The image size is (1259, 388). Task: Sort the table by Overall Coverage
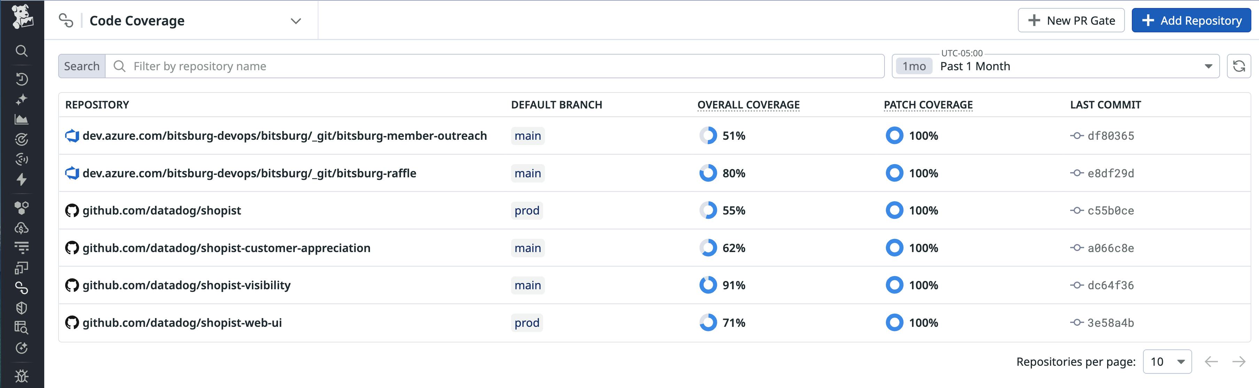(x=748, y=104)
